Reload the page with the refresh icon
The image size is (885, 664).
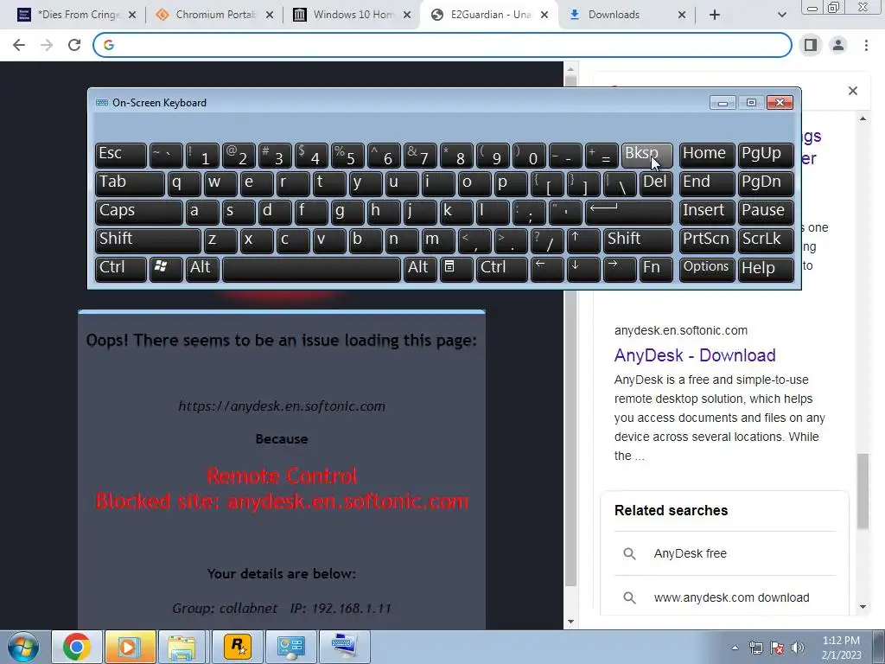click(74, 45)
